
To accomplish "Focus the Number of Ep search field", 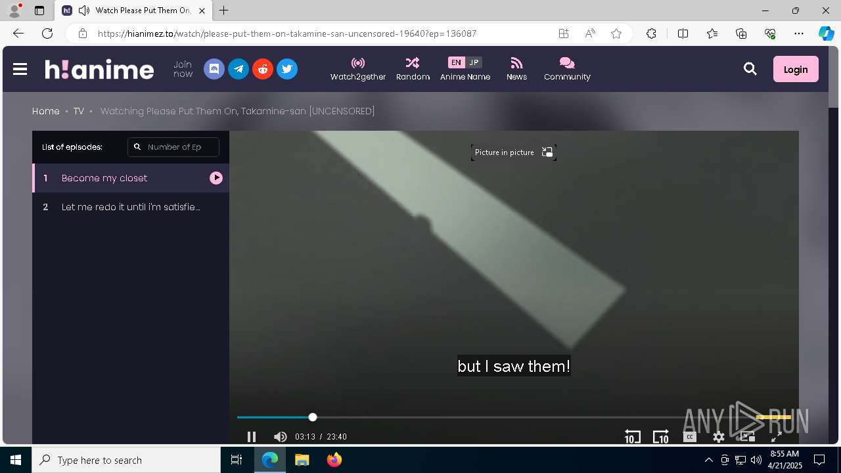I will (173, 147).
